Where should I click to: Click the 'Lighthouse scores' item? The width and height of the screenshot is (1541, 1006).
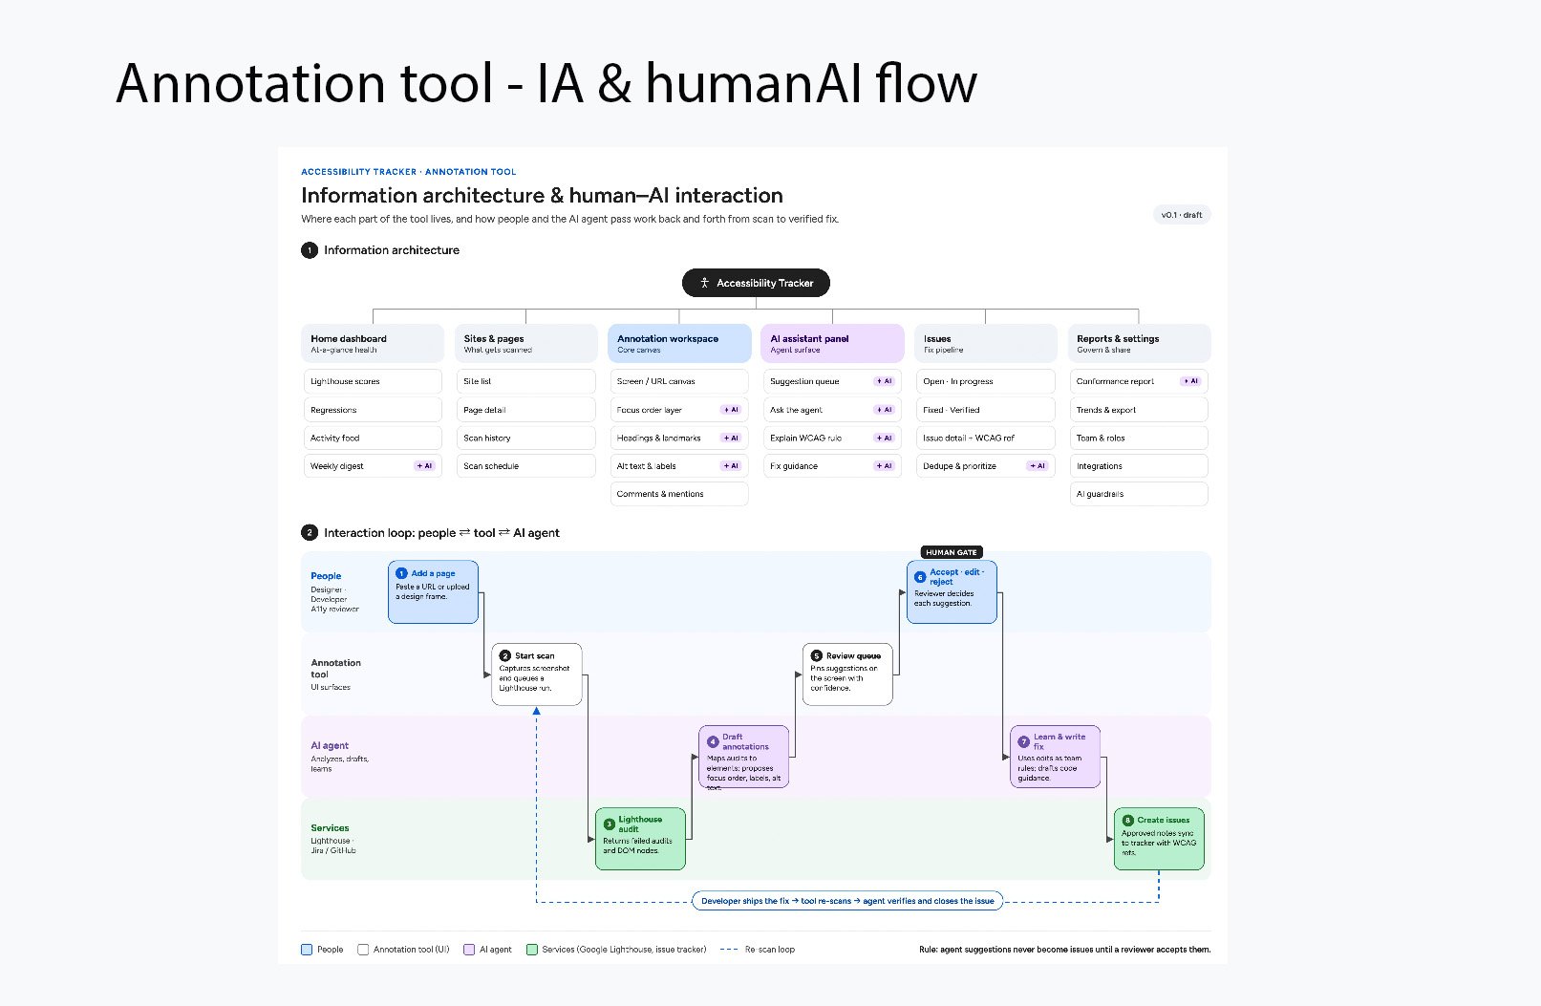coord(373,381)
